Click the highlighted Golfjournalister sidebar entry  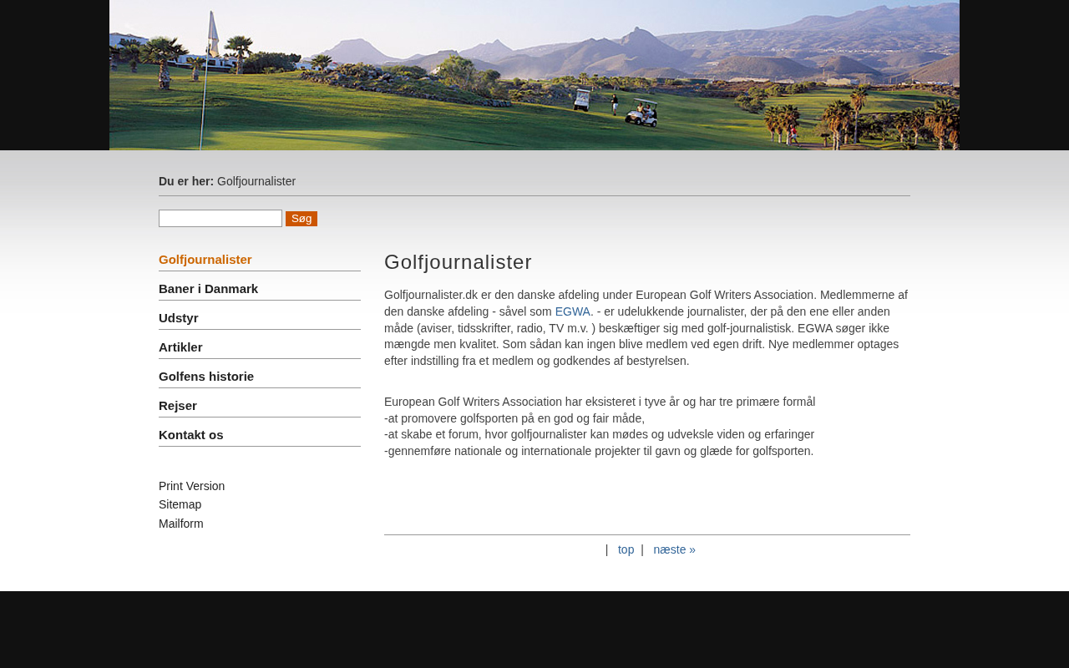pos(205,259)
